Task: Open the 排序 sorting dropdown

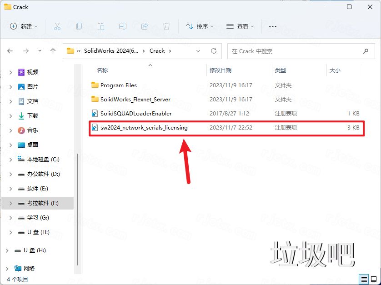Action: coord(199,27)
